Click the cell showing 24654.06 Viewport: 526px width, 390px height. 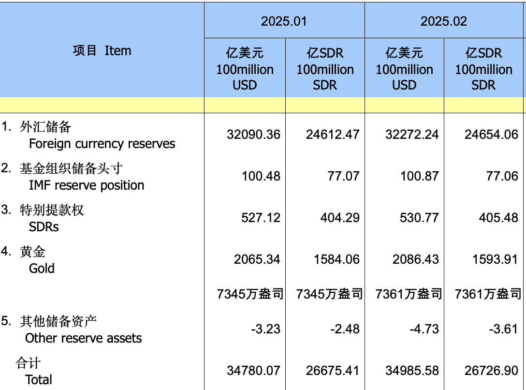click(491, 135)
